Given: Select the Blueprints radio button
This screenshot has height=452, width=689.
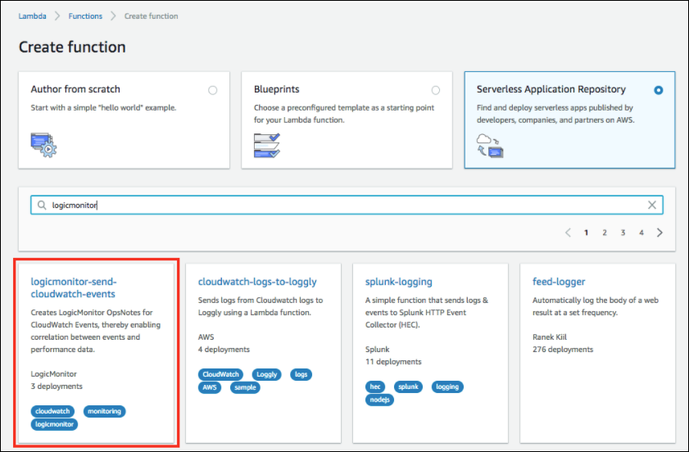Looking at the screenshot, I should 436,90.
